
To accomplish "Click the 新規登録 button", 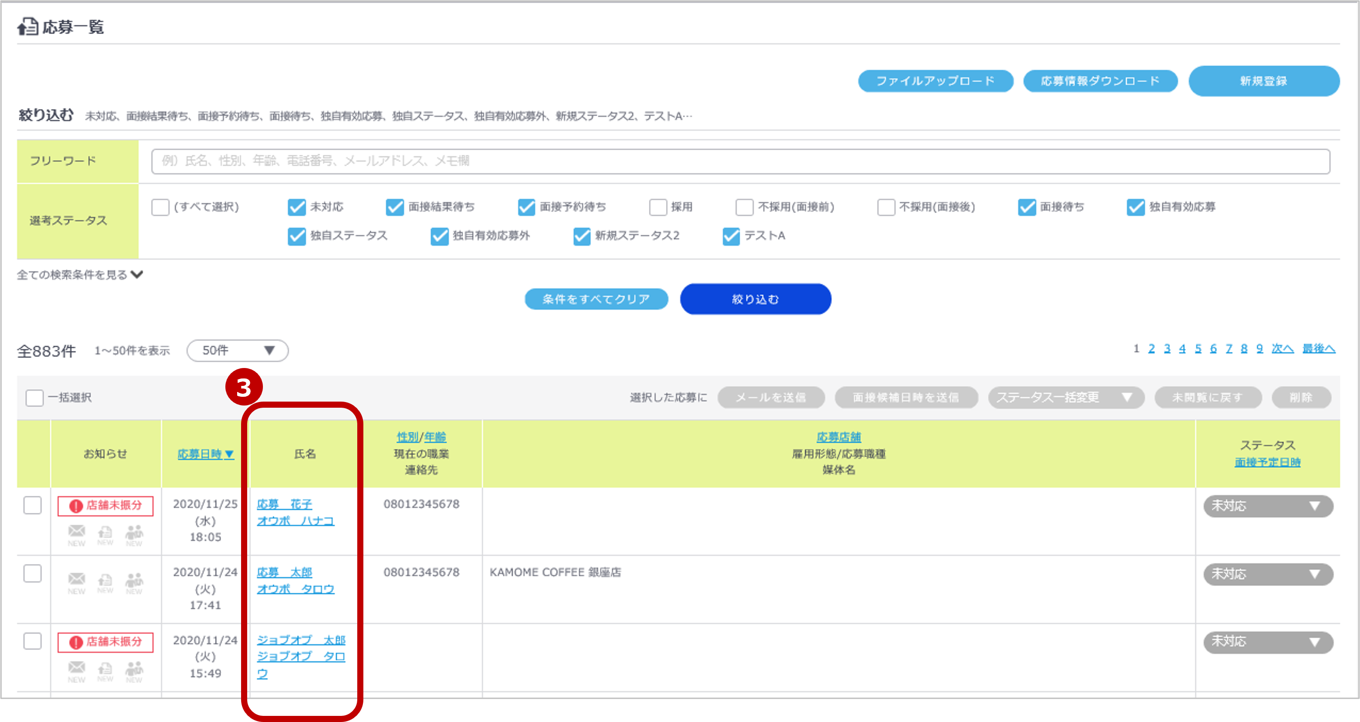I will (1263, 81).
